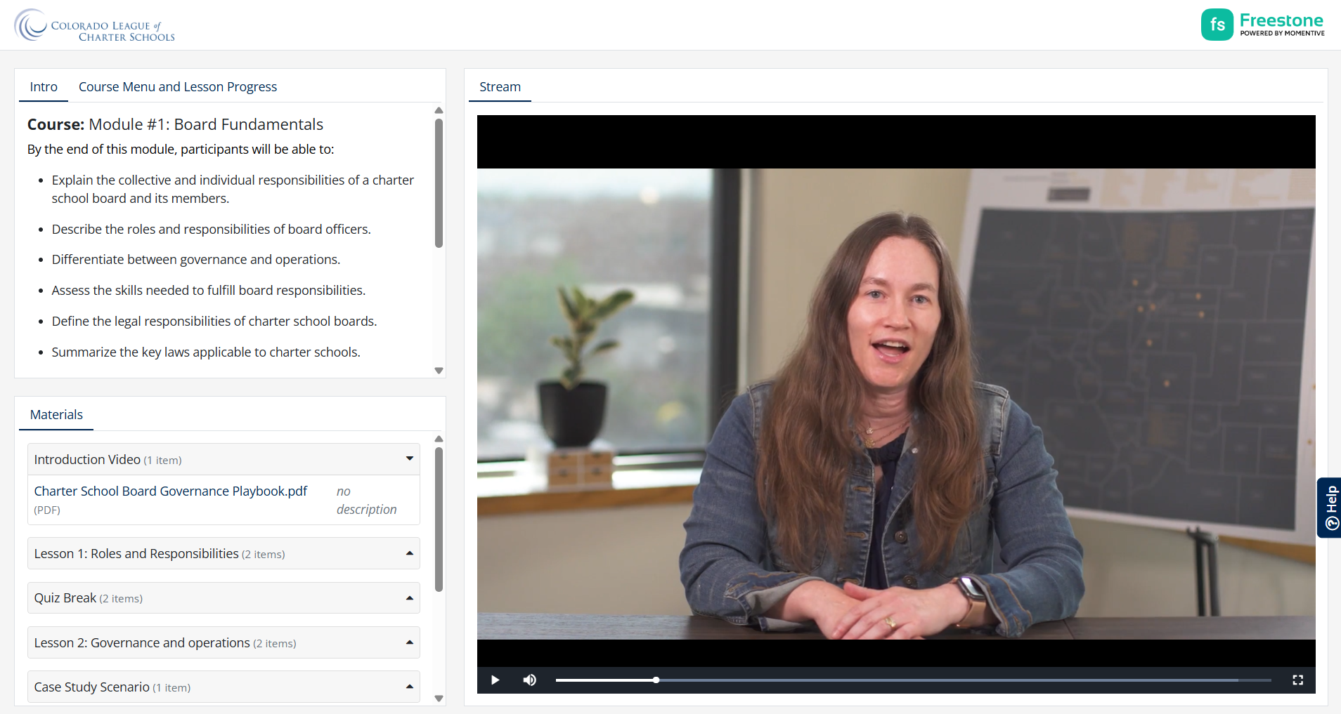This screenshot has width=1341, height=714.
Task: Click the Colorado League of Charter Schools logo
Action: (x=95, y=25)
